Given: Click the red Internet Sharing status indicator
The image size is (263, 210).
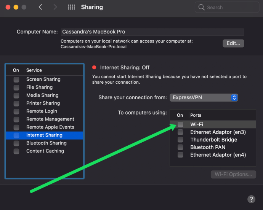Looking at the screenshot, I should [94, 67].
